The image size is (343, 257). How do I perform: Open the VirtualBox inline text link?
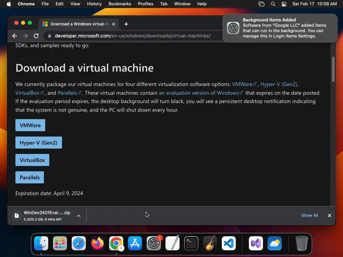click(29, 93)
